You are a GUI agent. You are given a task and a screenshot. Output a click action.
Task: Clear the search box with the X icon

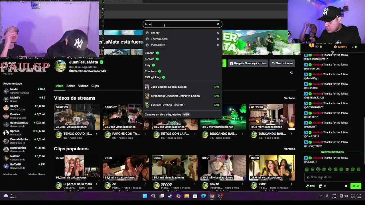click(x=218, y=24)
